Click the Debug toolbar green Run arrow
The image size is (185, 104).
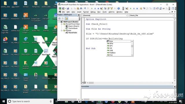131,8
